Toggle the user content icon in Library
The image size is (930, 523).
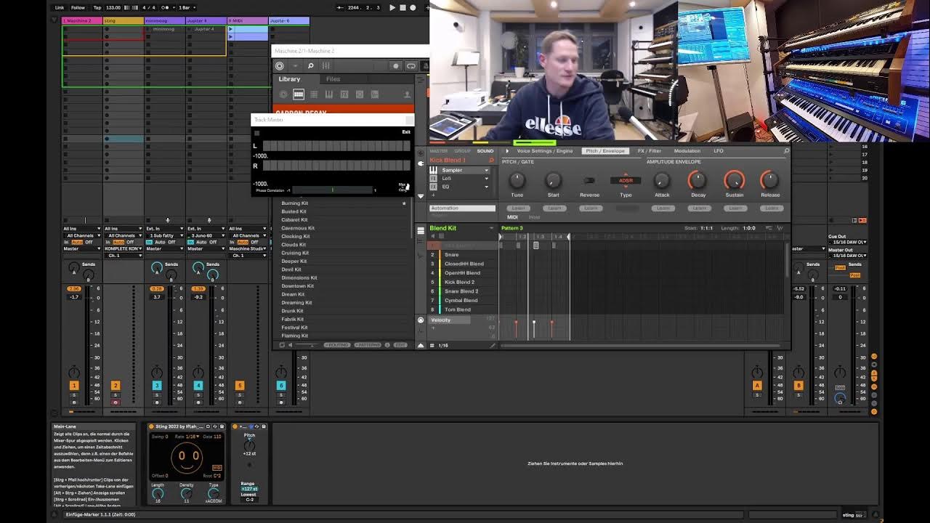(407, 94)
